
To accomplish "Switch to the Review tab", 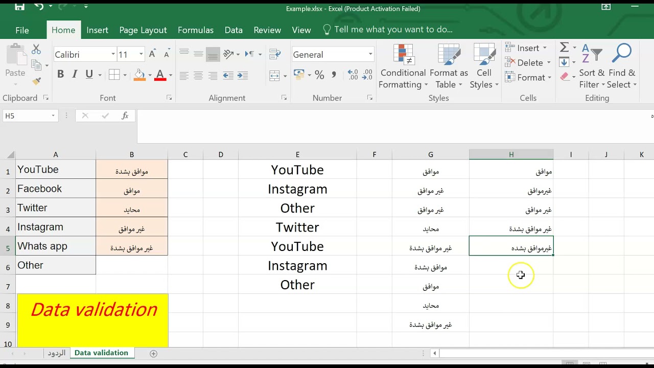I will coord(267,30).
